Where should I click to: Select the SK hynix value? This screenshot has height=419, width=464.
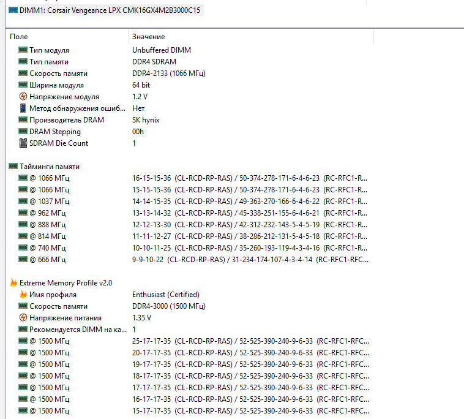point(146,120)
